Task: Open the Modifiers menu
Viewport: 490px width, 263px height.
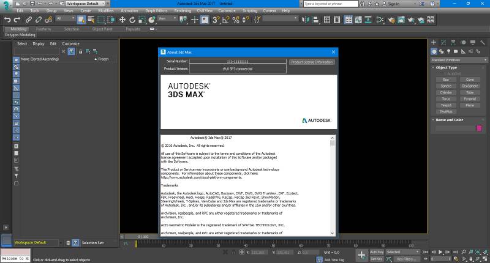Action: click(106, 10)
